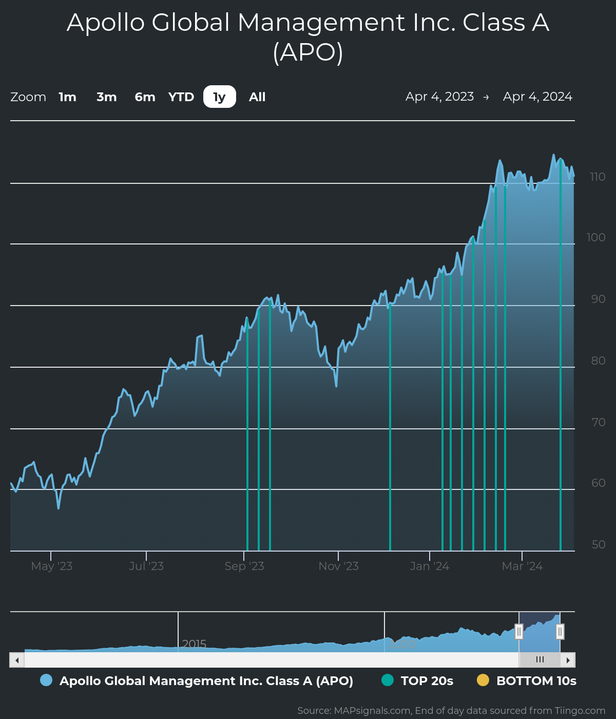Screen dimensions: 616x719
Task: Click the navigator left scroll arrow
Action: [x=17, y=660]
